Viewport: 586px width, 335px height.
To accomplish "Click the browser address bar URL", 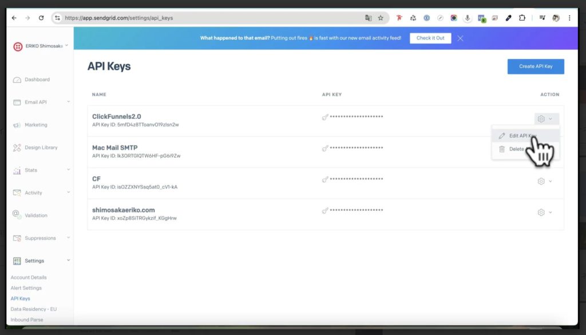I will click(x=172, y=18).
